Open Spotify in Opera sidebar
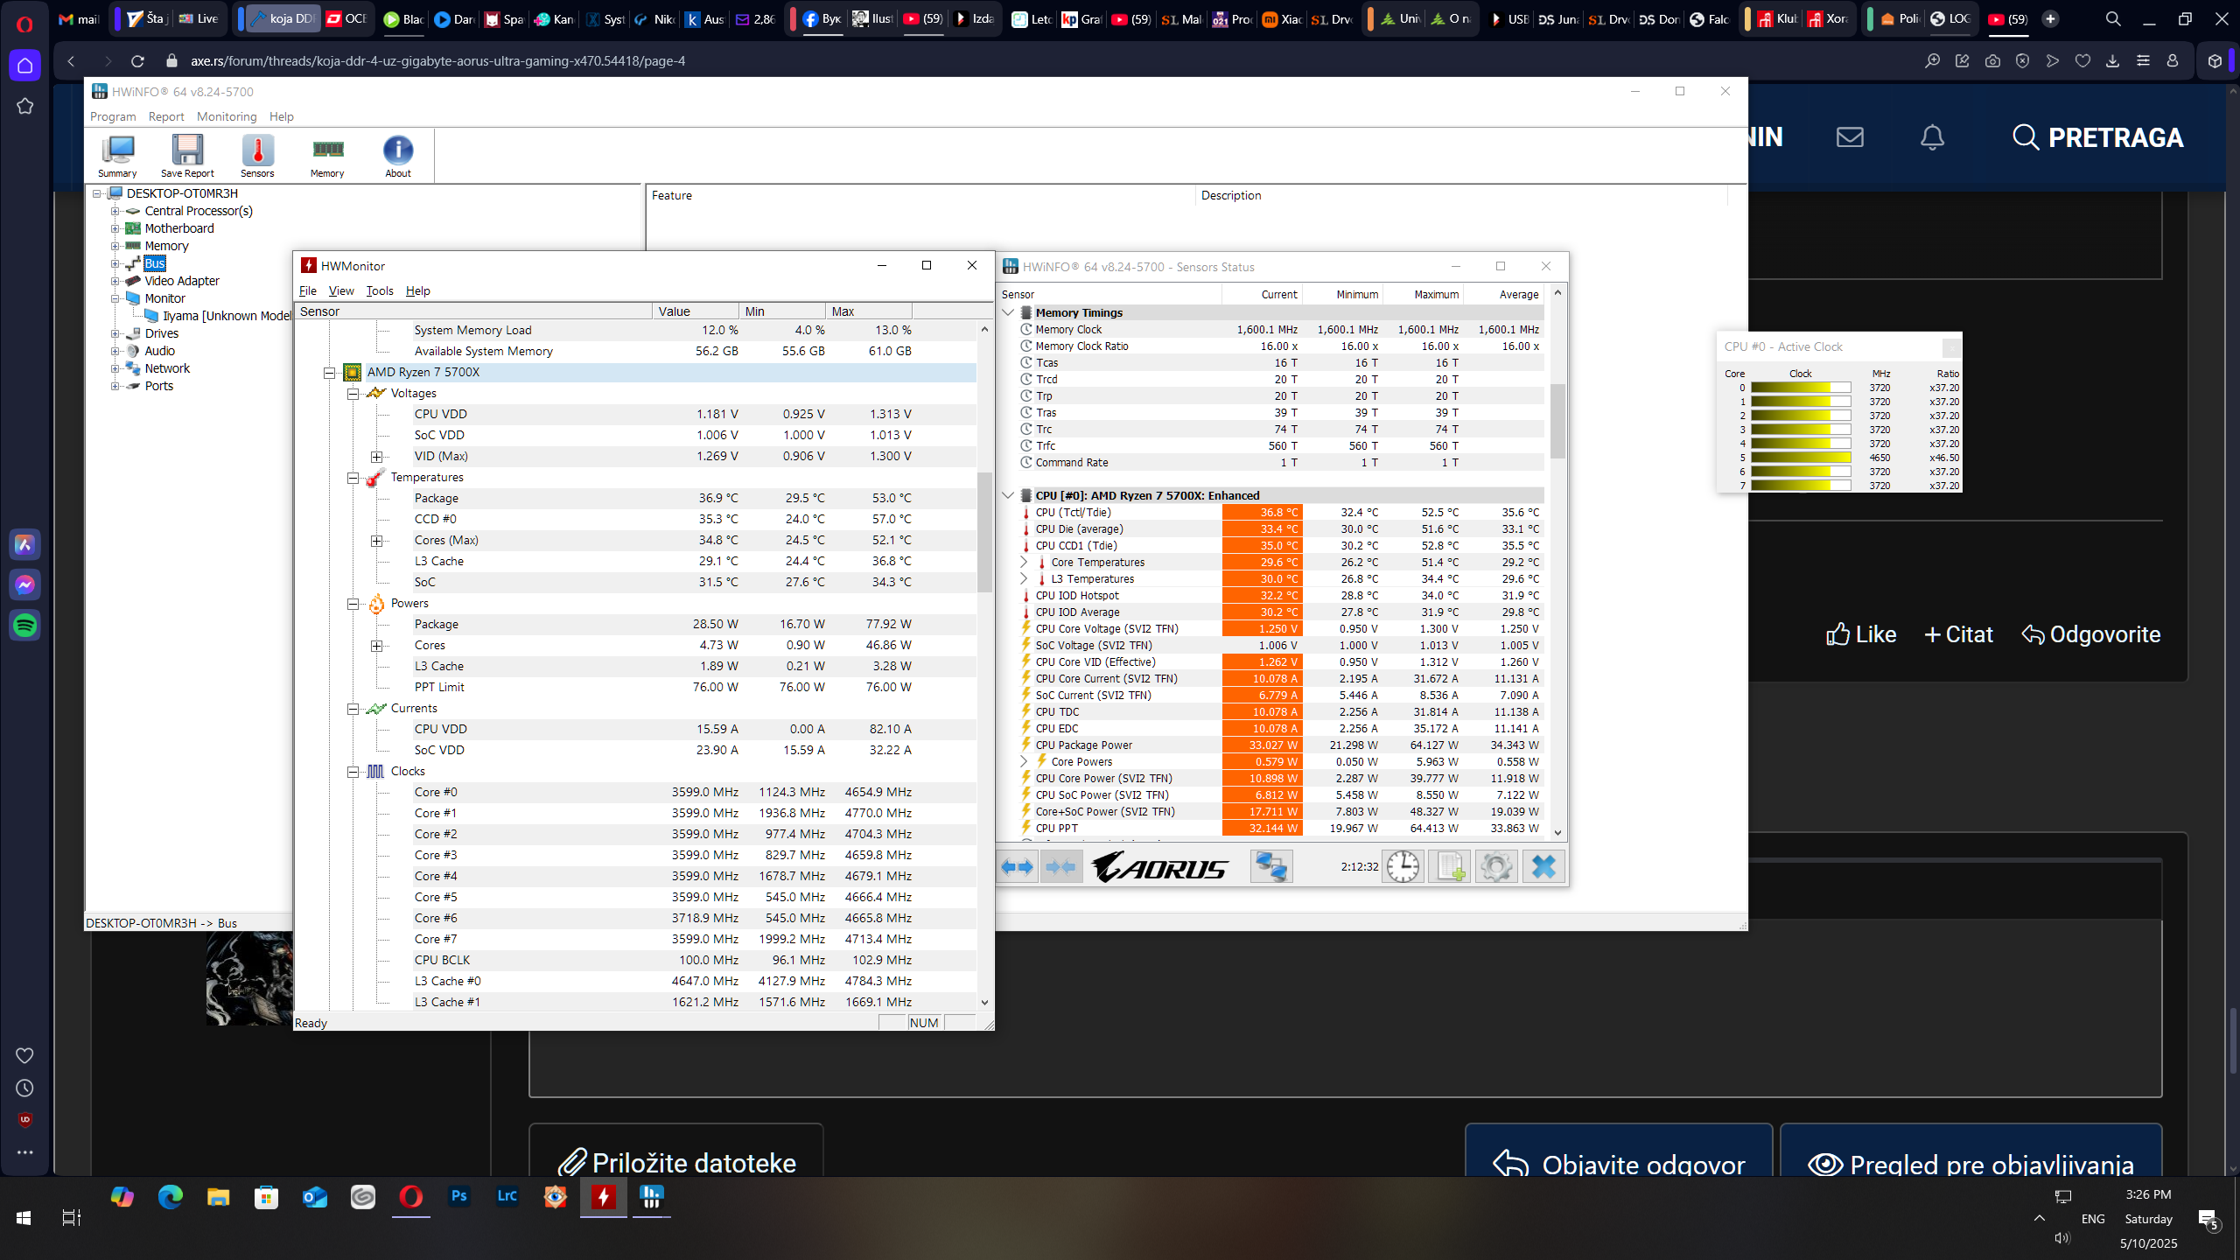The width and height of the screenshot is (2240, 1260). [x=24, y=625]
